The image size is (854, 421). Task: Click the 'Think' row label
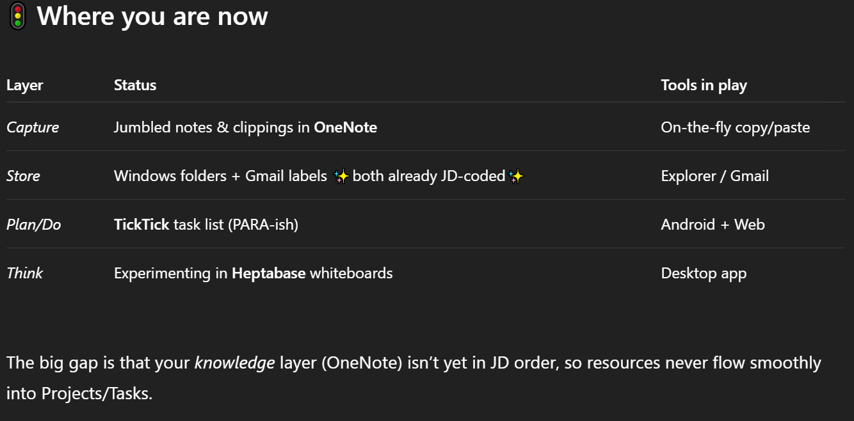coord(24,273)
